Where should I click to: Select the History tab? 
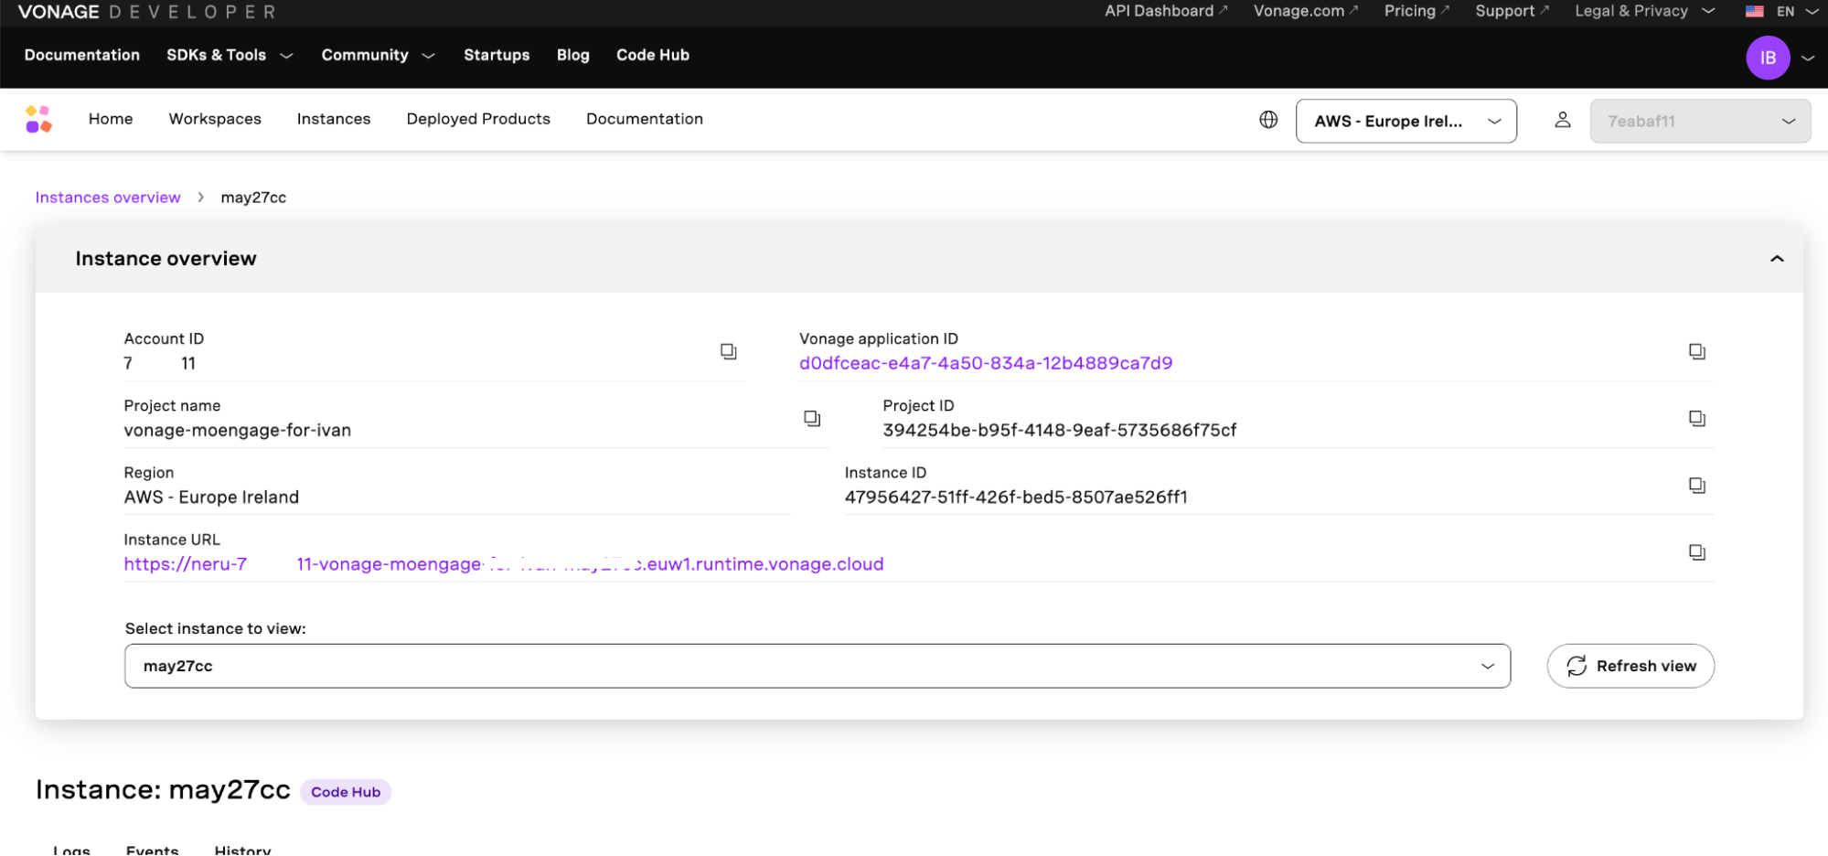coord(242,850)
